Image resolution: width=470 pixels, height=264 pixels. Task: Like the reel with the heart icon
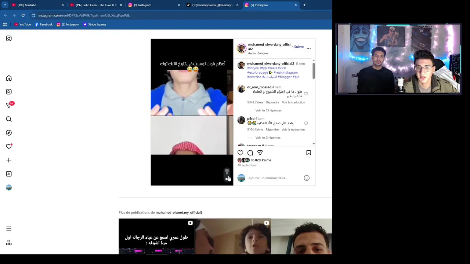(x=241, y=153)
